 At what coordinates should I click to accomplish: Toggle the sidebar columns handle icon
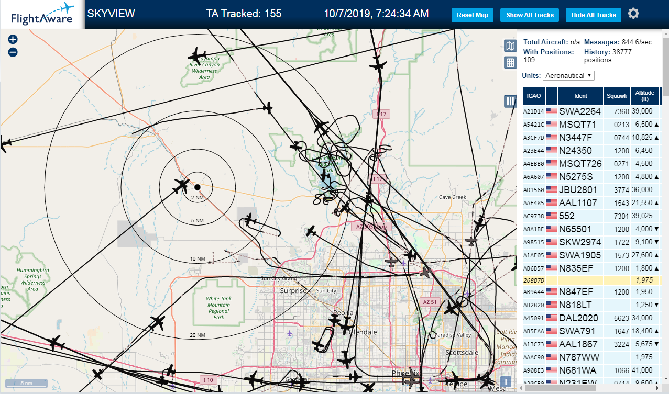pos(510,101)
